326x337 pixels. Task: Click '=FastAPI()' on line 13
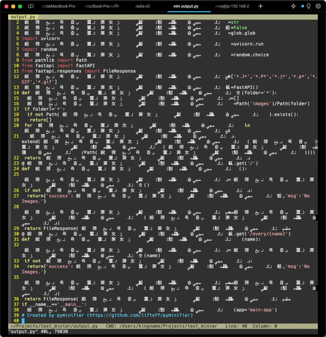(244, 87)
